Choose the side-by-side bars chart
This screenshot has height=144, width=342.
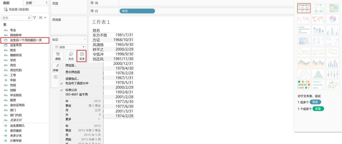(x=332, y=30)
